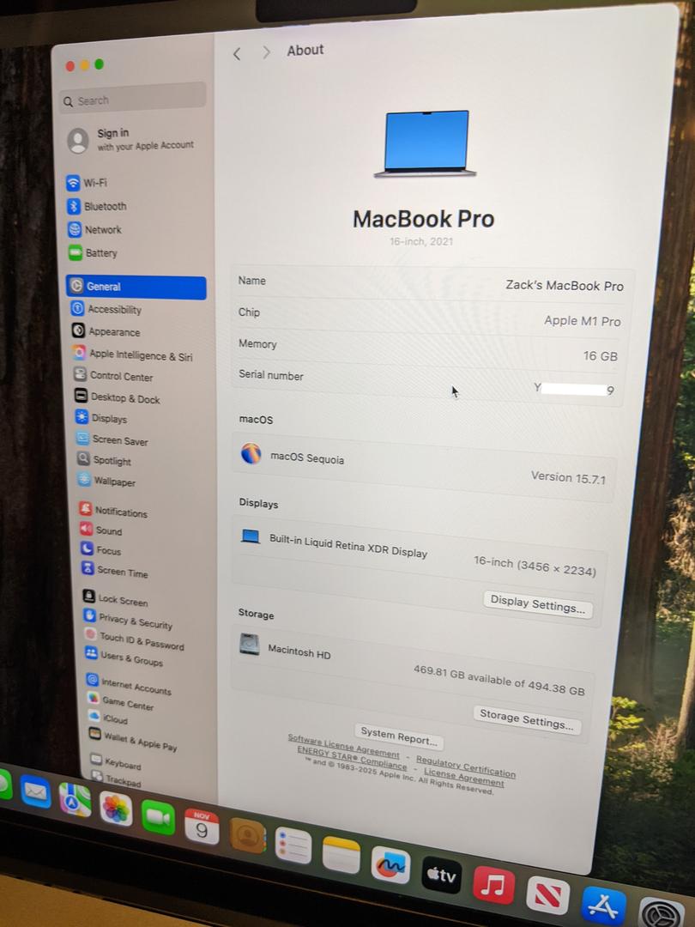
Task: Open Trackpad in the sidebar
Action: 117,779
